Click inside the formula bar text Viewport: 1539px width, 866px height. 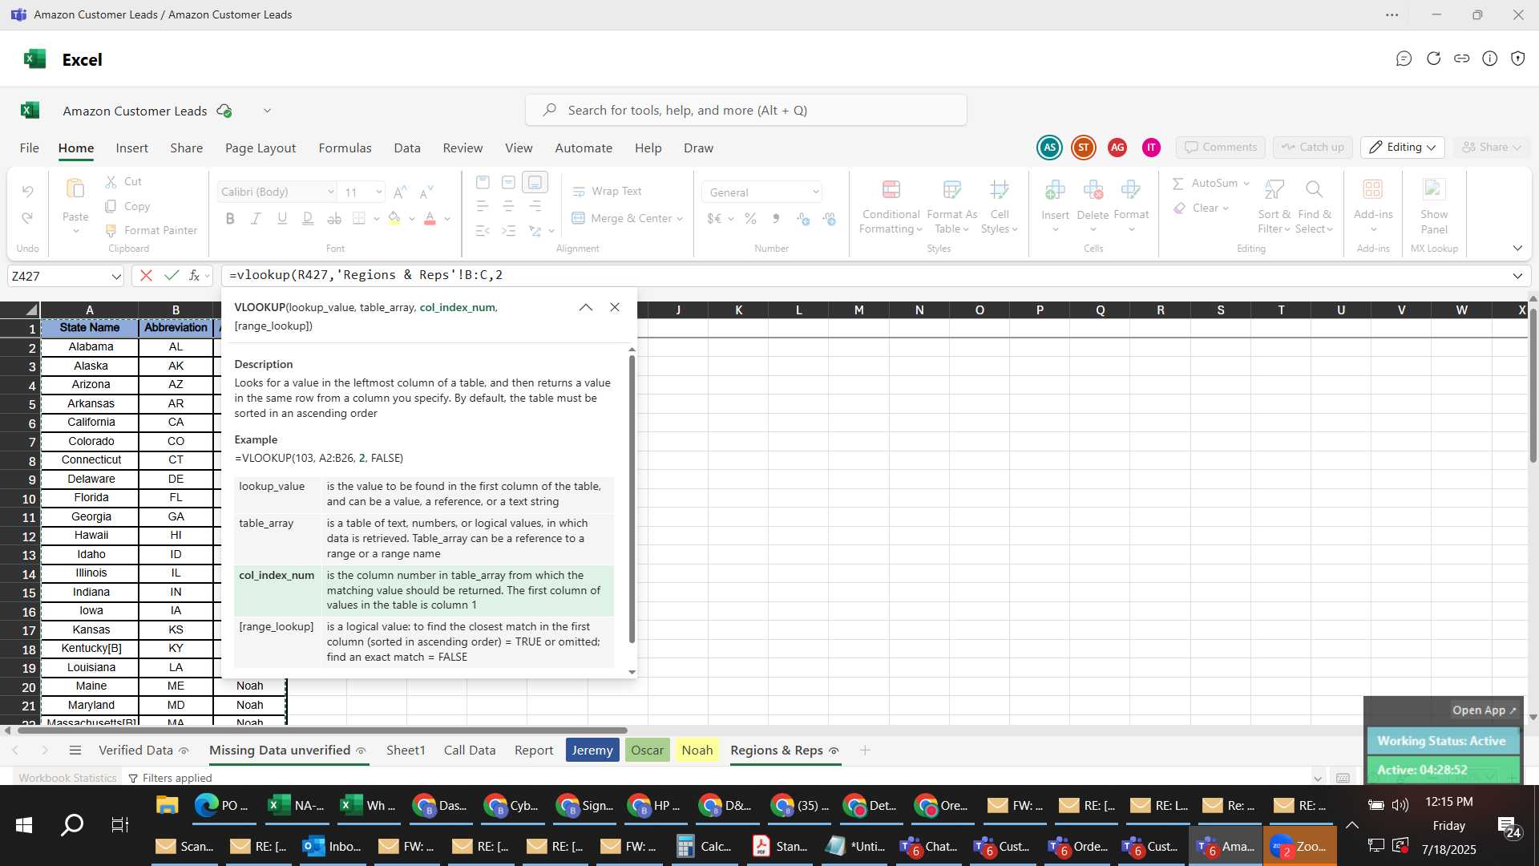366,275
